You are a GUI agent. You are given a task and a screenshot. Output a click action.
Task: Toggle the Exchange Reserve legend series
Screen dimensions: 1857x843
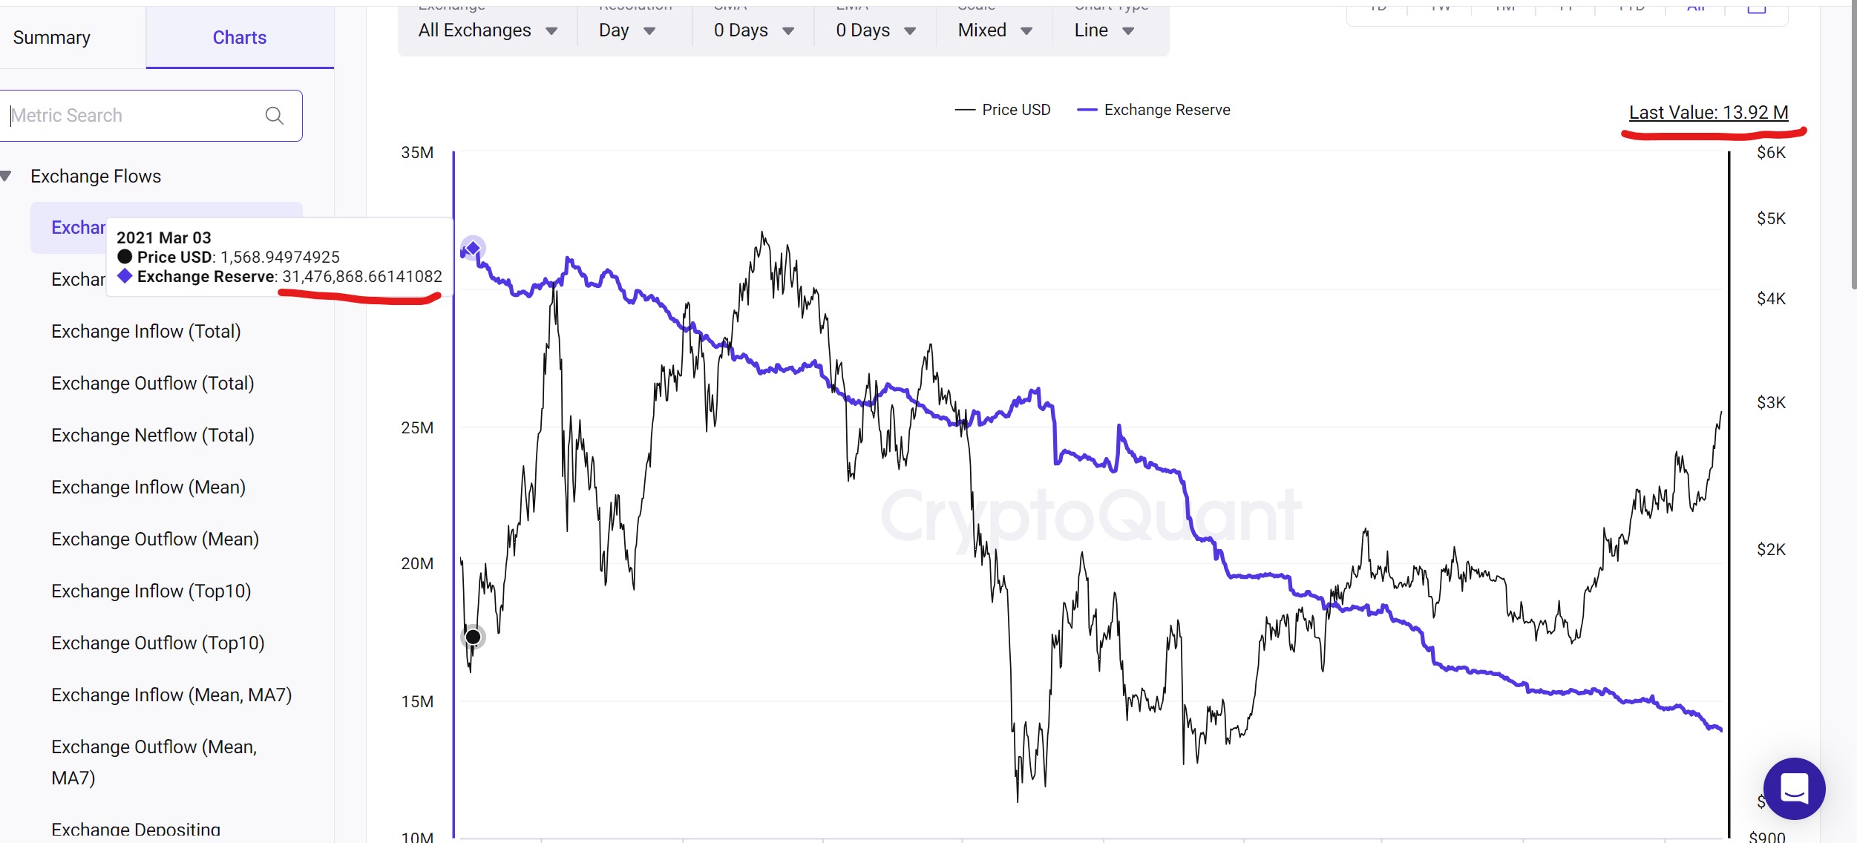[1154, 110]
